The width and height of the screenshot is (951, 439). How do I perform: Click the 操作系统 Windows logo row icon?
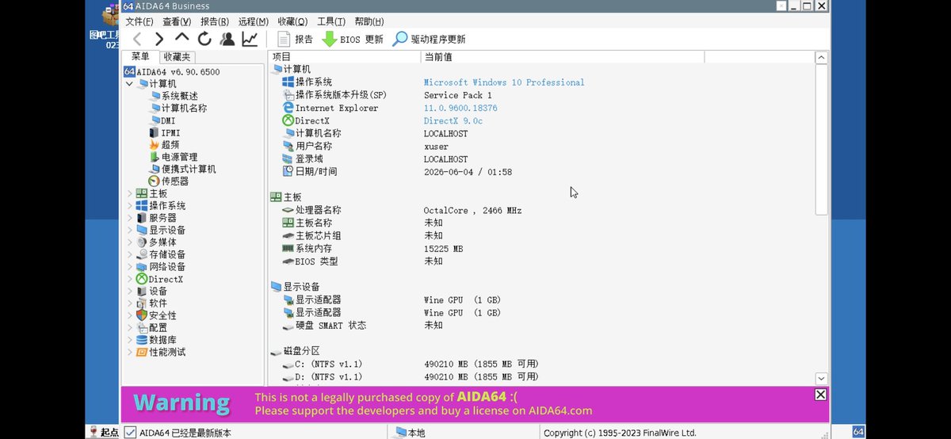pos(288,82)
